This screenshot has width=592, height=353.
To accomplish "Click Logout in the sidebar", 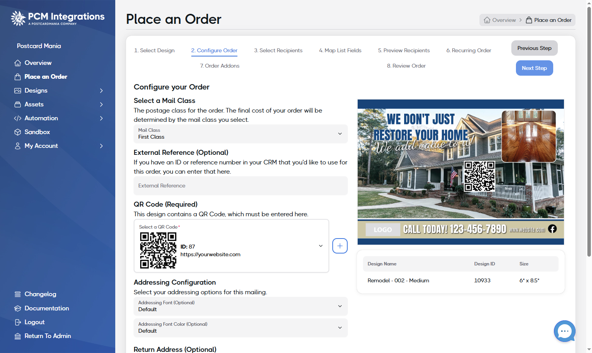I will [x=35, y=322].
